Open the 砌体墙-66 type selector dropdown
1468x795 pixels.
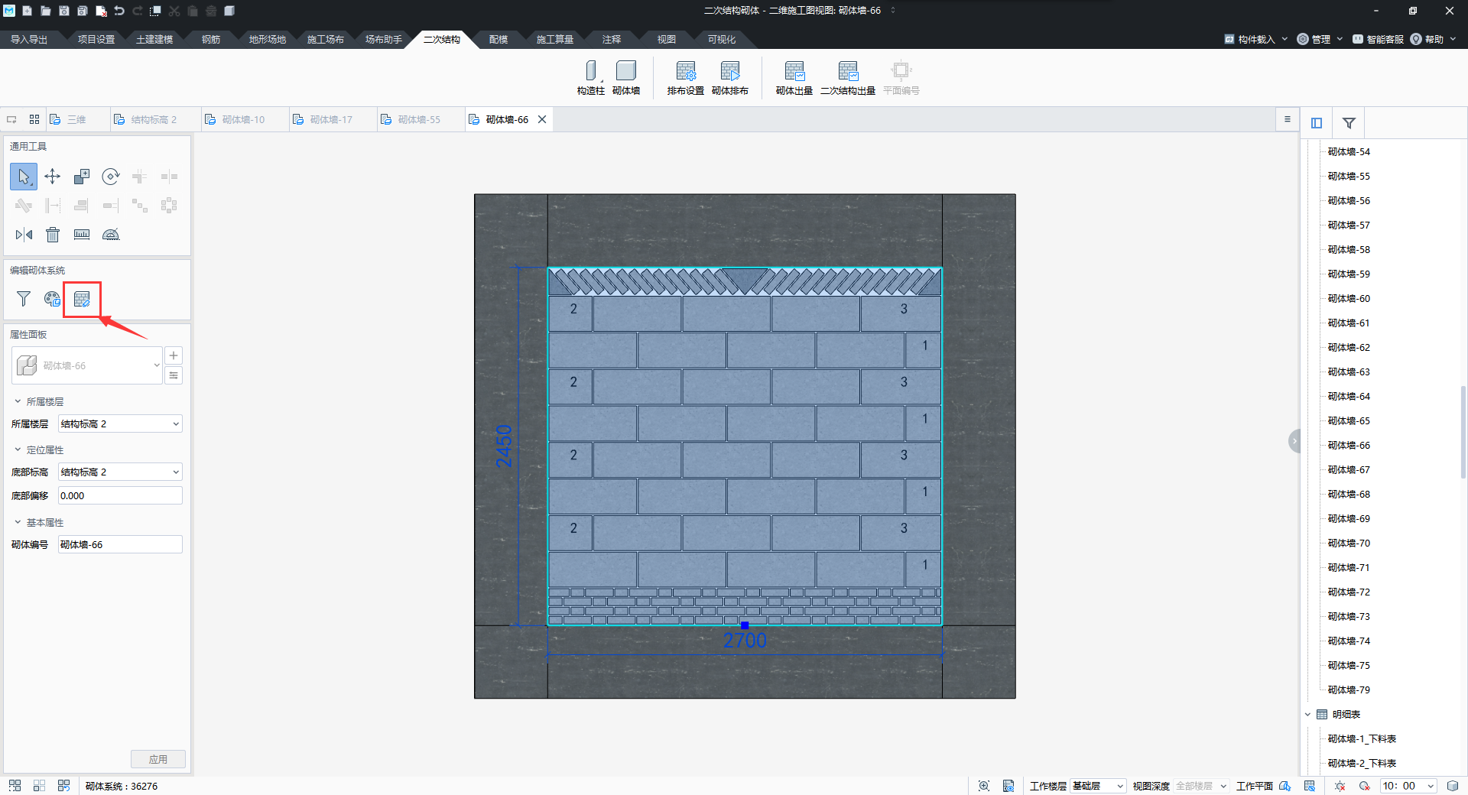[x=87, y=365]
